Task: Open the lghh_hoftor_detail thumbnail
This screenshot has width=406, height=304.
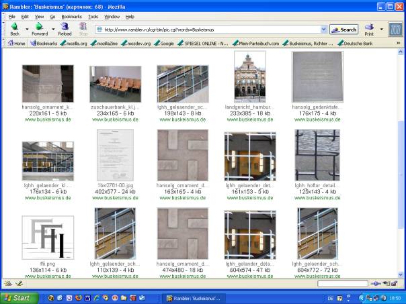Action: [317, 155]
